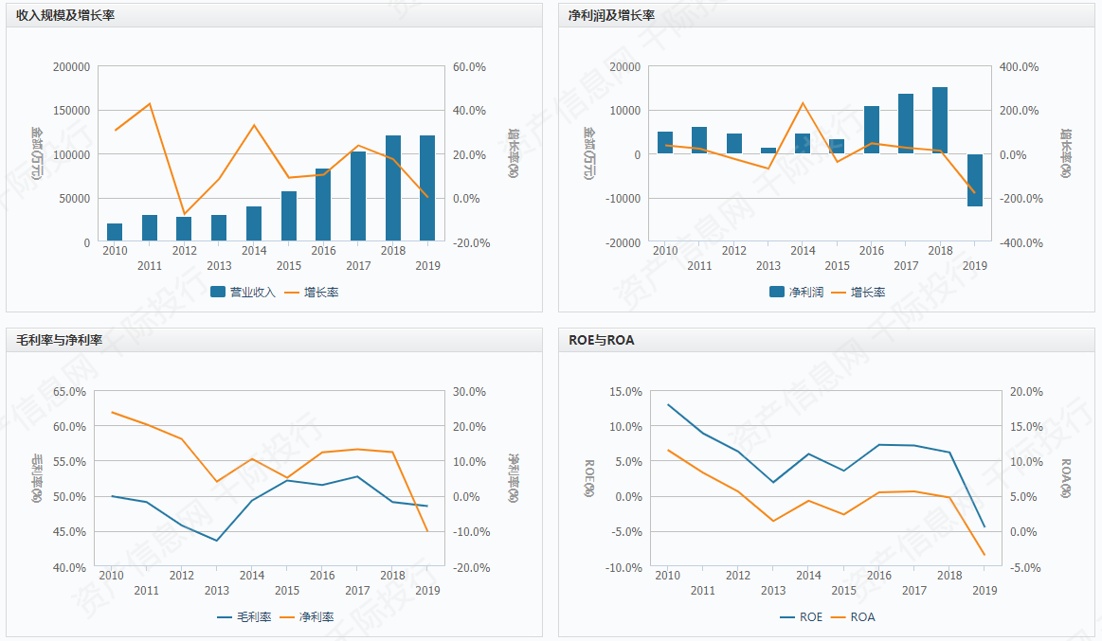The width and height of the screenshot is (1102, 641).
Task: Toggle the 毛利率 legend line
Action: [244, 617]
